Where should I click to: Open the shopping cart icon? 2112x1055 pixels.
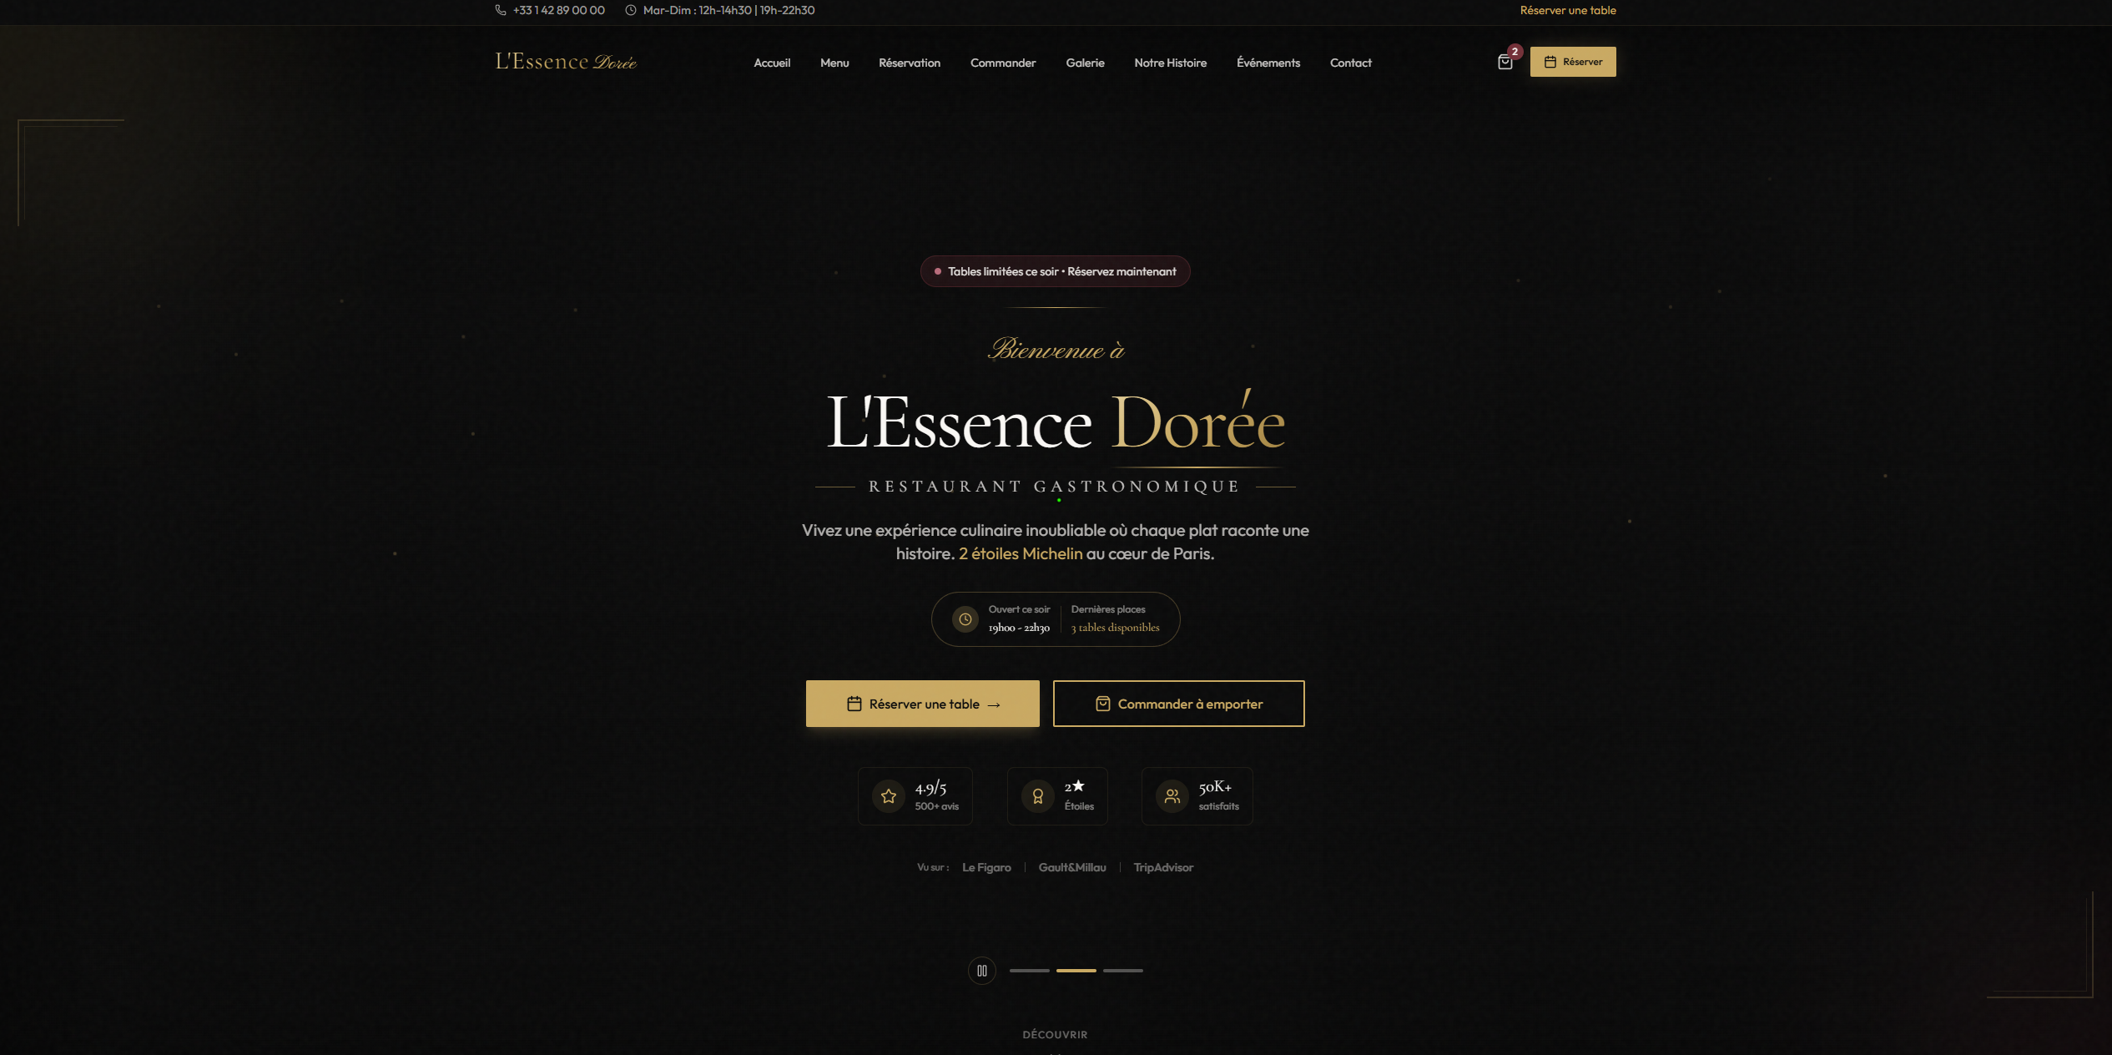pos(1505,63)
